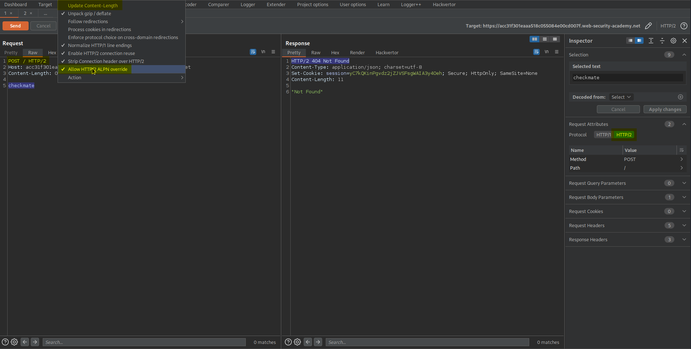Enable Enforce protocol choice on cross-domain redirections
691x349 pixels.
pyautogui.click(x=122, y=37)
